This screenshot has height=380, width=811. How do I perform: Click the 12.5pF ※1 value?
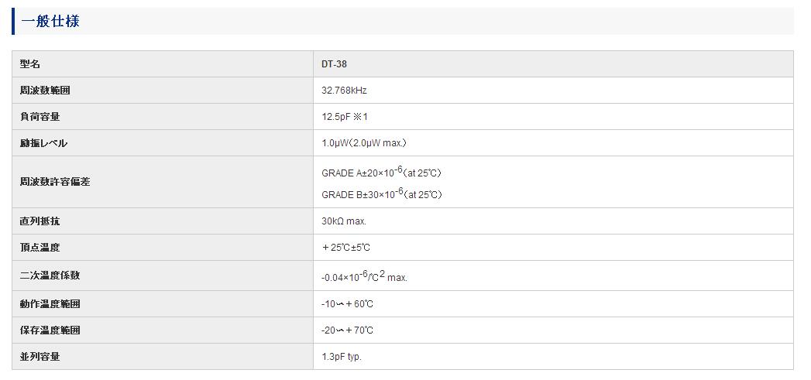click(x=345, y=117)
